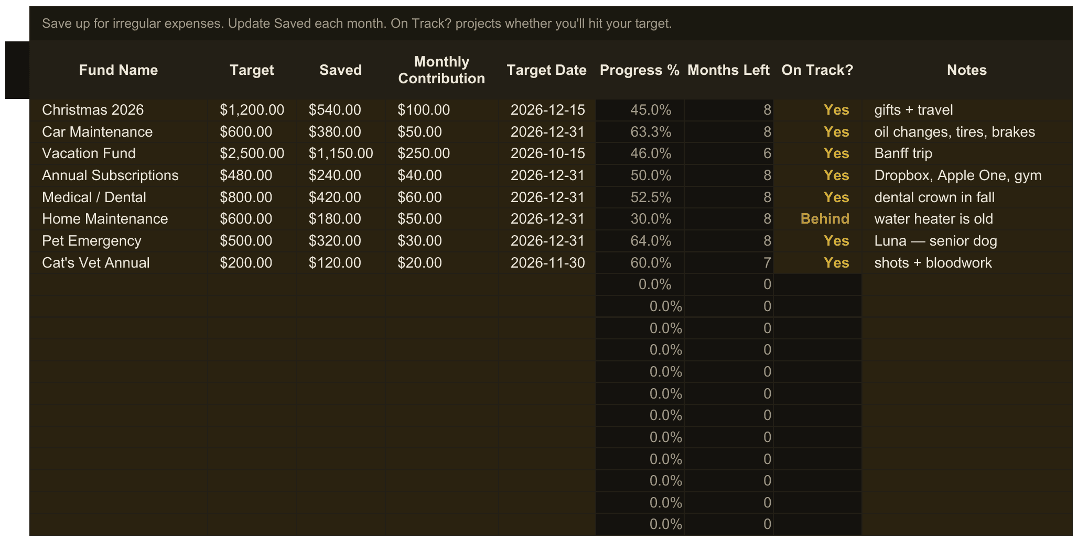Image resolution: width=1078 pixels, height=541 pixels.
Task: Click the Car Maintenance fund name cell
Action: tap(118, 132)
